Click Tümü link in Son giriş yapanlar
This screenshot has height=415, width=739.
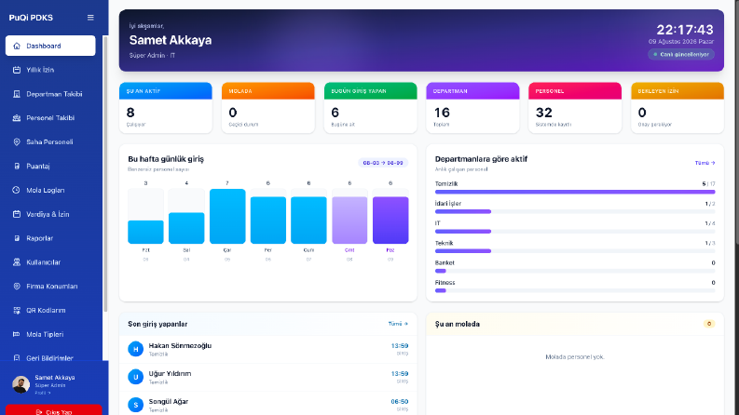[398, 324]
